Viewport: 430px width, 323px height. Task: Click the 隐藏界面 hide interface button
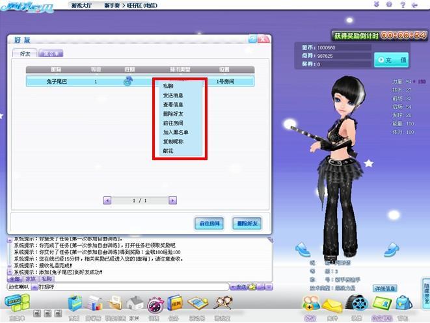click(x=426, y=293)
